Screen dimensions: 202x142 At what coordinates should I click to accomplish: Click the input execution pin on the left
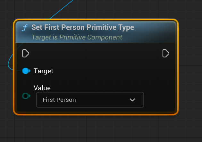point(26,53)
